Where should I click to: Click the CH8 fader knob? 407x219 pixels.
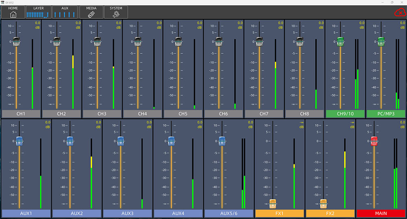300,42
